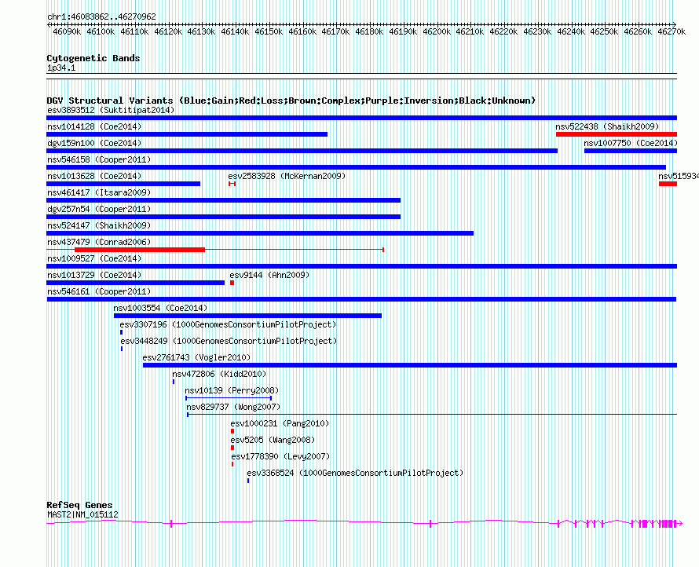Select the 46270k ruler tick label
The image size is (699, 567).
coord(672,31)
